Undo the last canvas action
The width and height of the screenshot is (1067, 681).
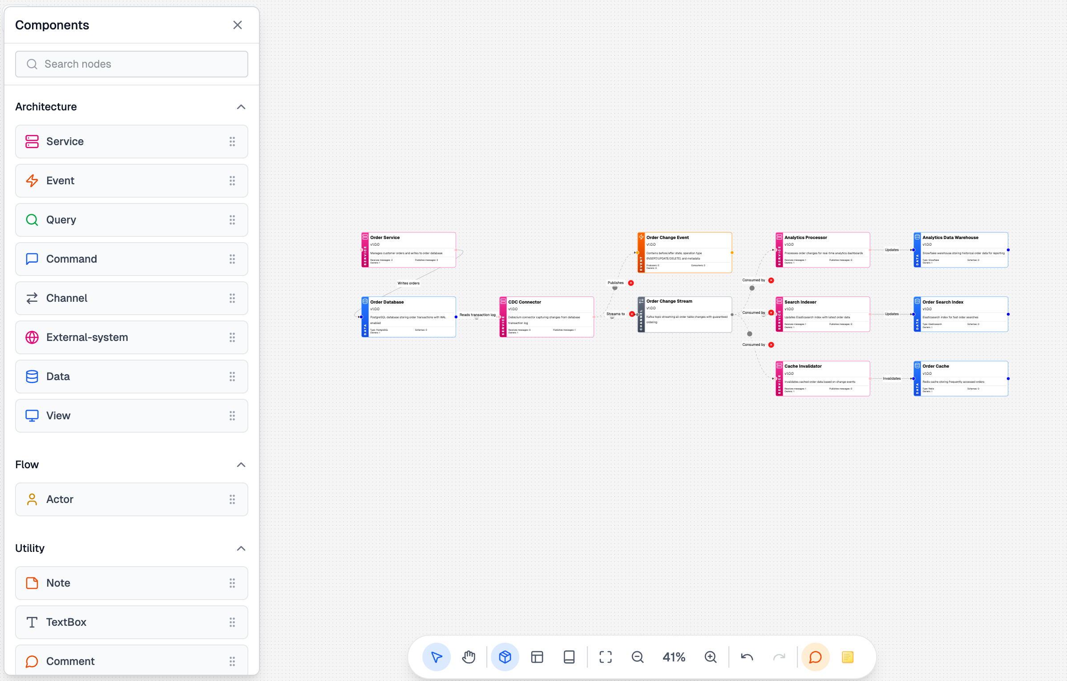click(746, 657)
